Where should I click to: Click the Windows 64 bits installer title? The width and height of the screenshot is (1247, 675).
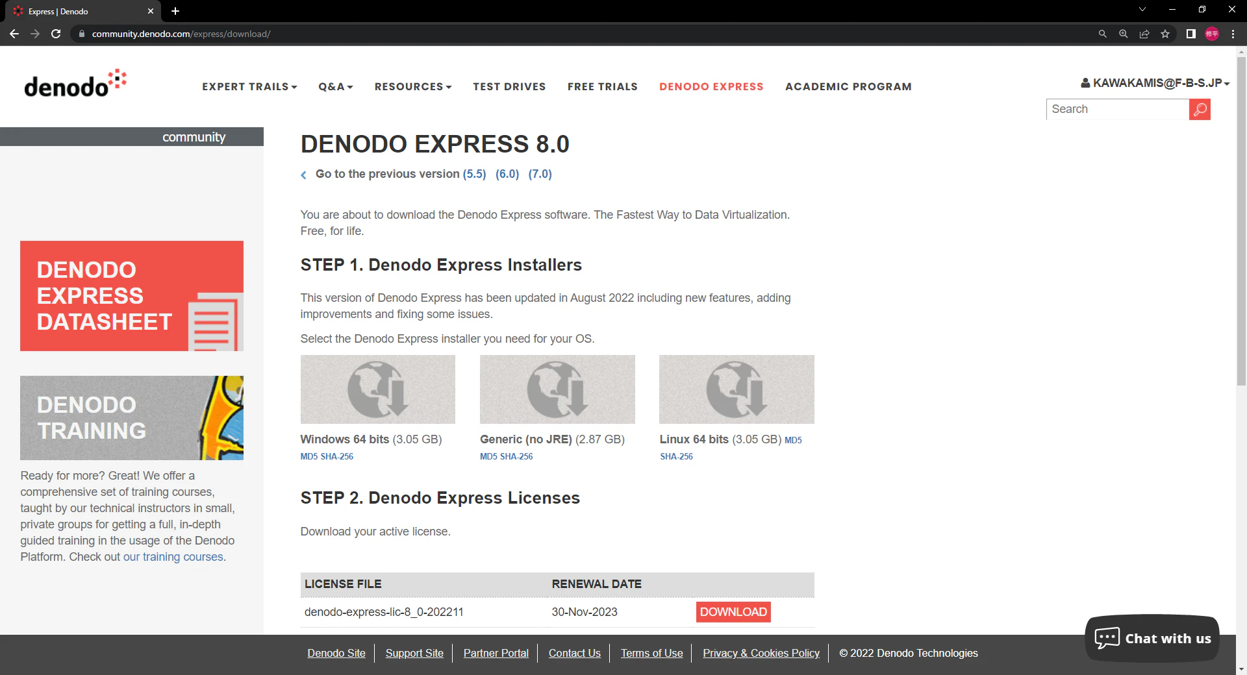[345, 439]
